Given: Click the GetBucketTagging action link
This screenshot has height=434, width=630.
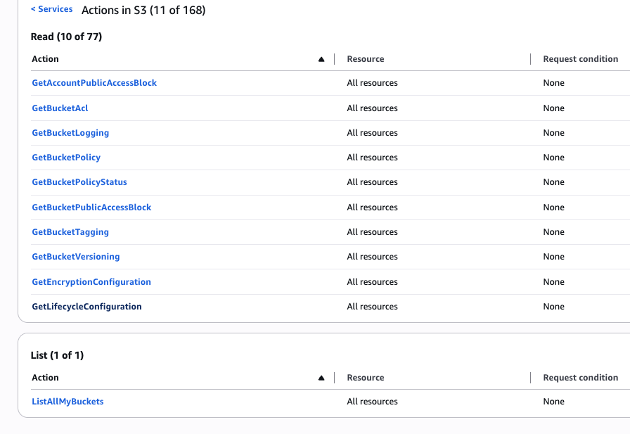Looking at the screenshot, I should click(70, 232).
